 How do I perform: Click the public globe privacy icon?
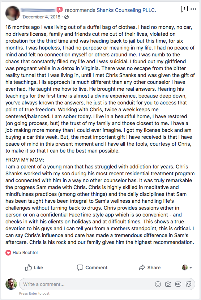[x=67, y=17]
